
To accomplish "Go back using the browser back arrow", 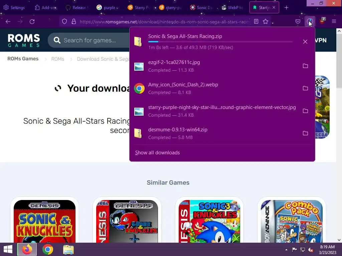I will [8, 22].
